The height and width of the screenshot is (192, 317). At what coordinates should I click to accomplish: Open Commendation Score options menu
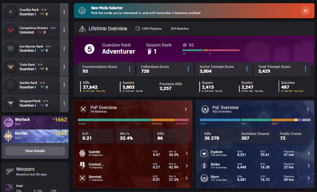[x=130, y=69]
